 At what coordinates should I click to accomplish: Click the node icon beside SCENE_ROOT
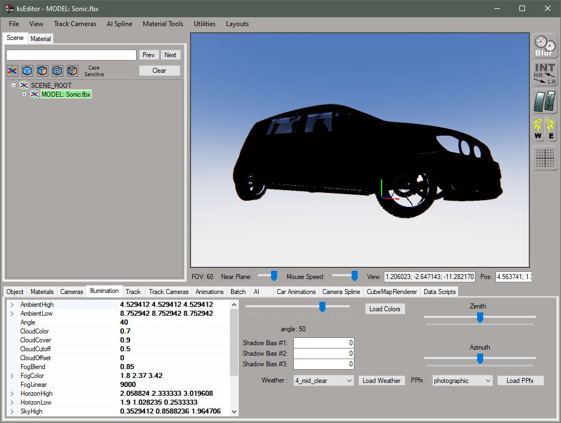click(x=24, y=85)
